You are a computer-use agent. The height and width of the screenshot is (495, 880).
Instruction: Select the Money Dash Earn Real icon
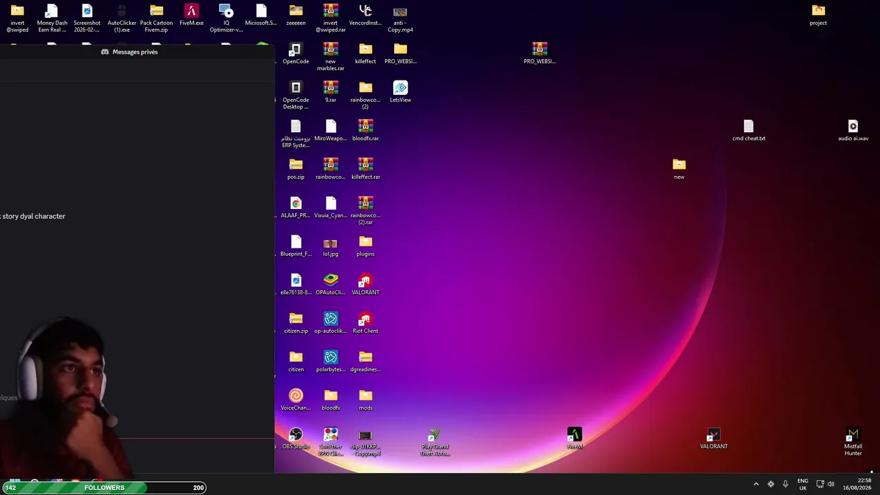coord(52,19)
